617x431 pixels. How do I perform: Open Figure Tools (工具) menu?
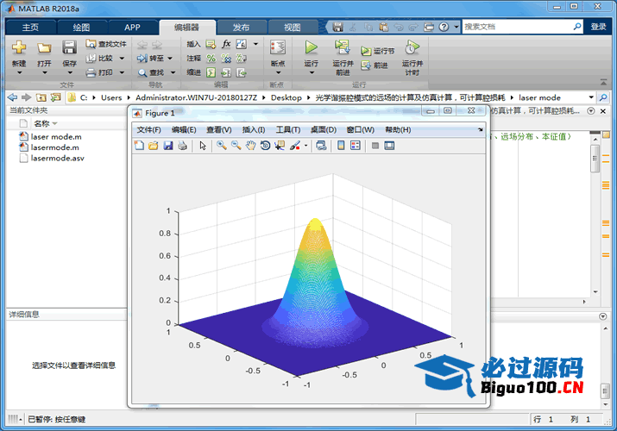click(x=288, y=129)
